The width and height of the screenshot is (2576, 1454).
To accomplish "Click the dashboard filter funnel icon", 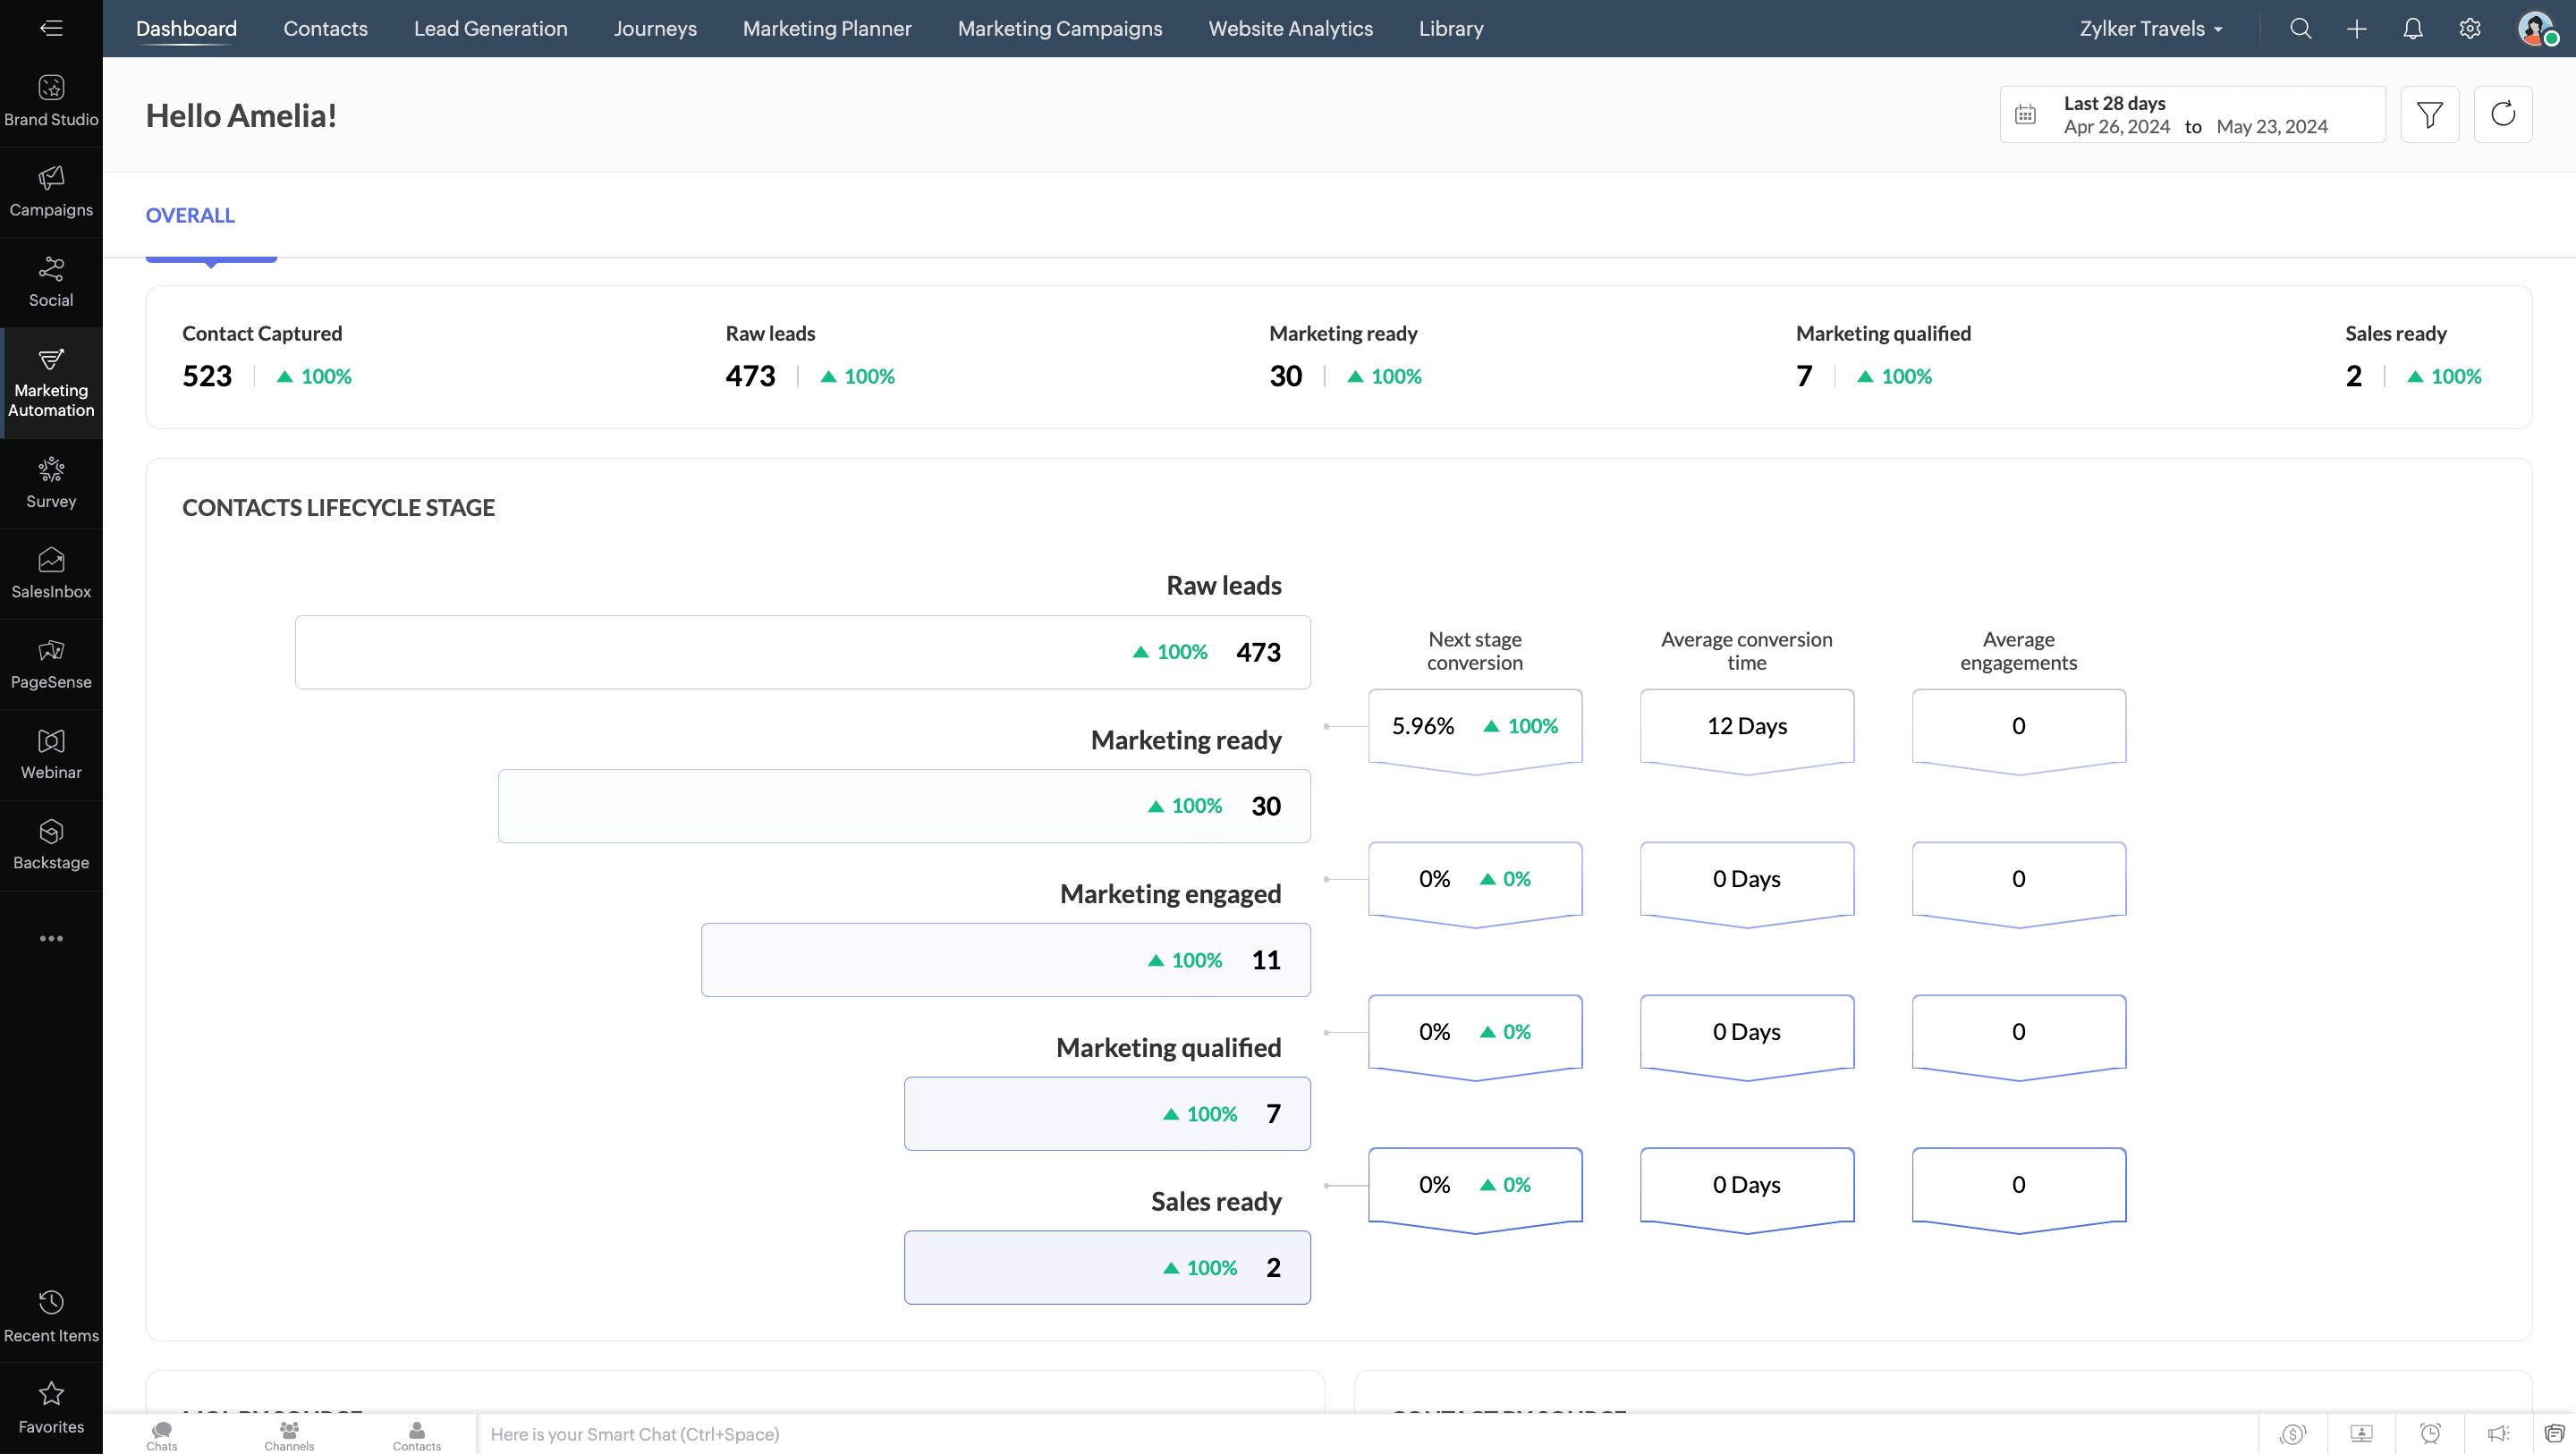I will [2429, 115].
